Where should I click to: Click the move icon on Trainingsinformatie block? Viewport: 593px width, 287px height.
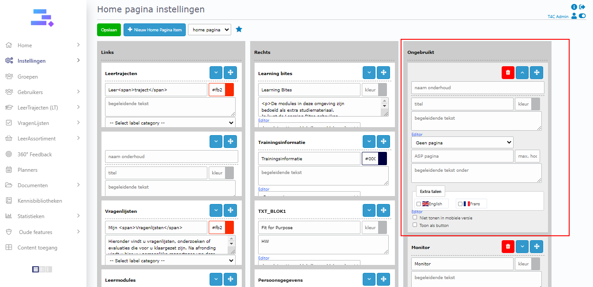pos(383,142)
